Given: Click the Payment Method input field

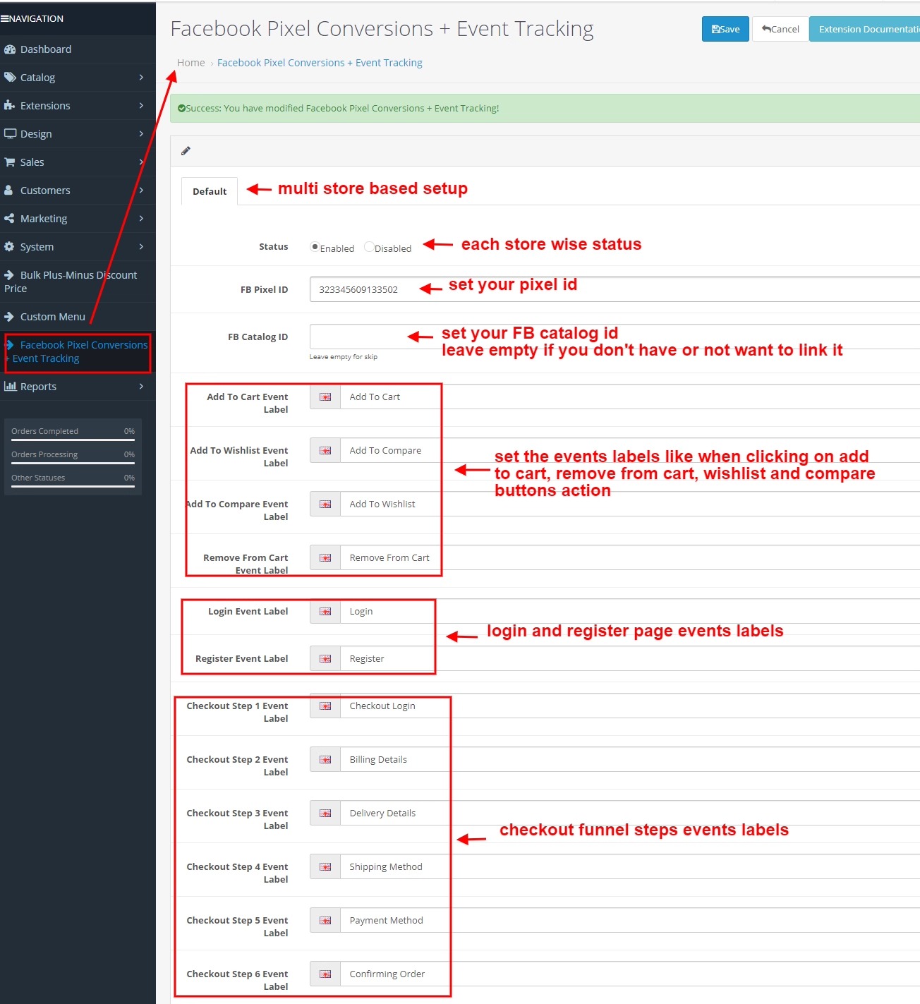Looking at the screenshot, I should click(630, 921).
